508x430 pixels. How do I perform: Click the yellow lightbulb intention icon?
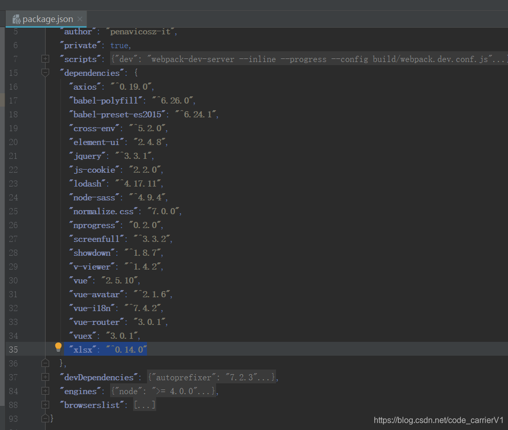point(58,347)
